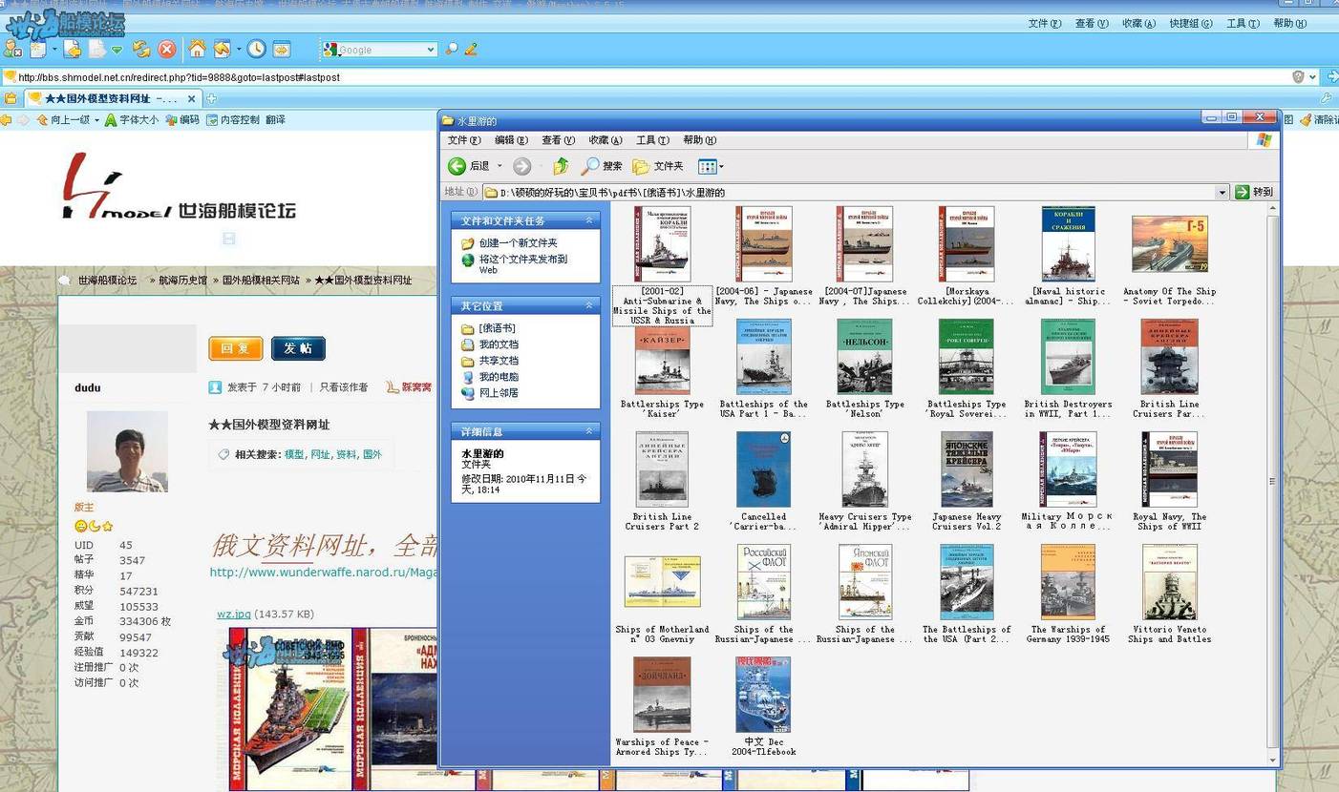
Task: Click the 编码 encoding tool
Action: coord(182,119)
